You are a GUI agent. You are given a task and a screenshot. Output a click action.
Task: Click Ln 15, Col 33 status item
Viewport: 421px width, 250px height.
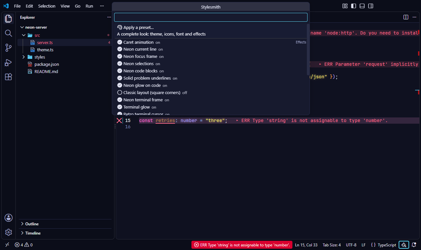[306, 245]
